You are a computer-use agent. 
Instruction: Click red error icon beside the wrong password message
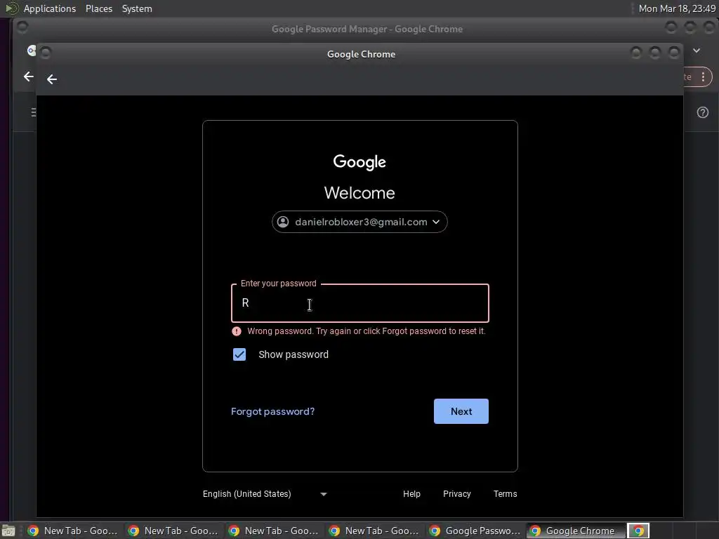click(x=237, y=331)
